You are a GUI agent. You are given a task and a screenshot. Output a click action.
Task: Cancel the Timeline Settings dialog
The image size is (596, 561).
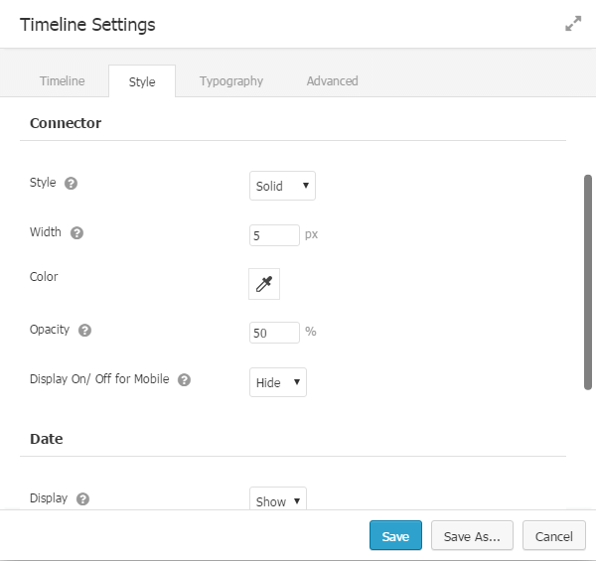click(x=553, y=536)
